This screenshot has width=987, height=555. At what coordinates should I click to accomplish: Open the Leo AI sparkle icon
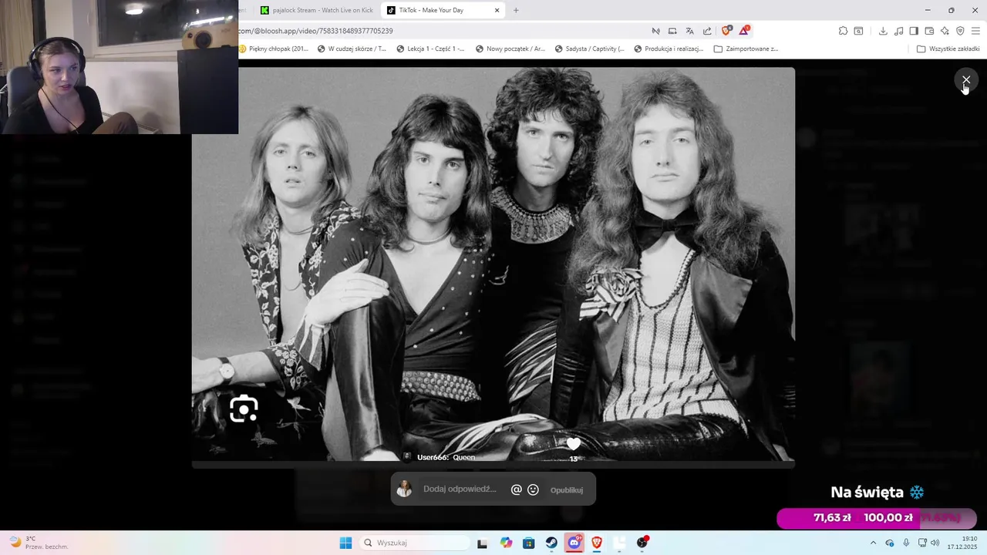coord(945,31)
